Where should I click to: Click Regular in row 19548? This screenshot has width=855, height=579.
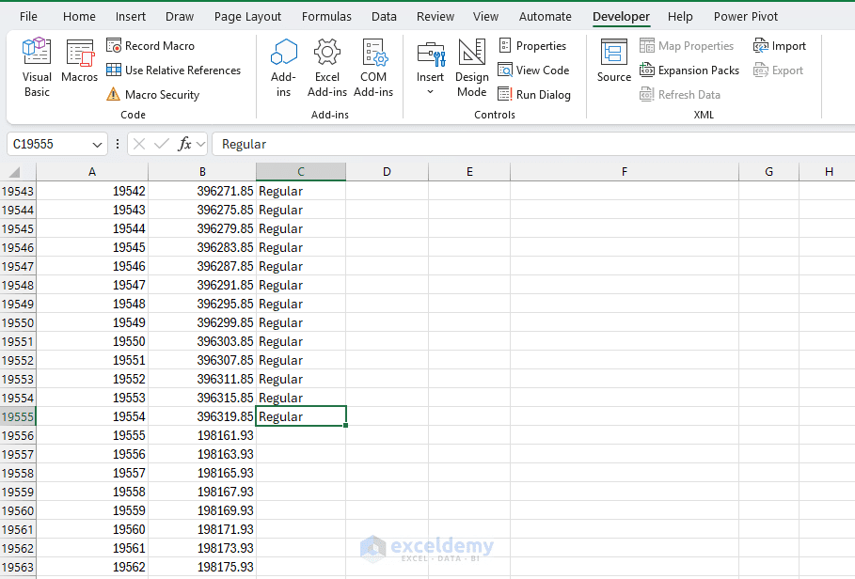point(301,285)
